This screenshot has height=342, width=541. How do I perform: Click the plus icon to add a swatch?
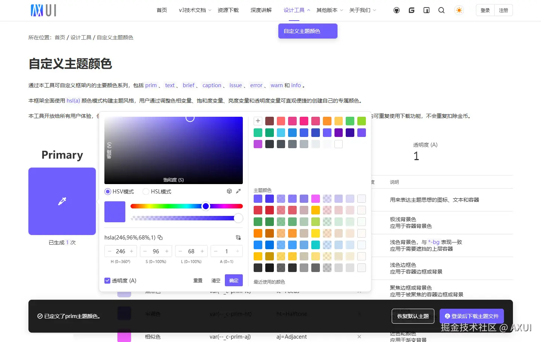(258, 121)
